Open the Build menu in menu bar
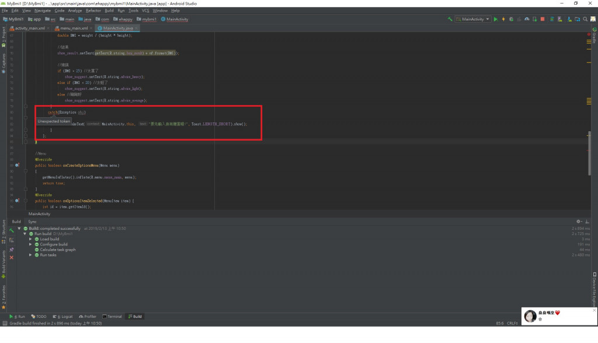This screenshot has width=598, height=343. 109,10
